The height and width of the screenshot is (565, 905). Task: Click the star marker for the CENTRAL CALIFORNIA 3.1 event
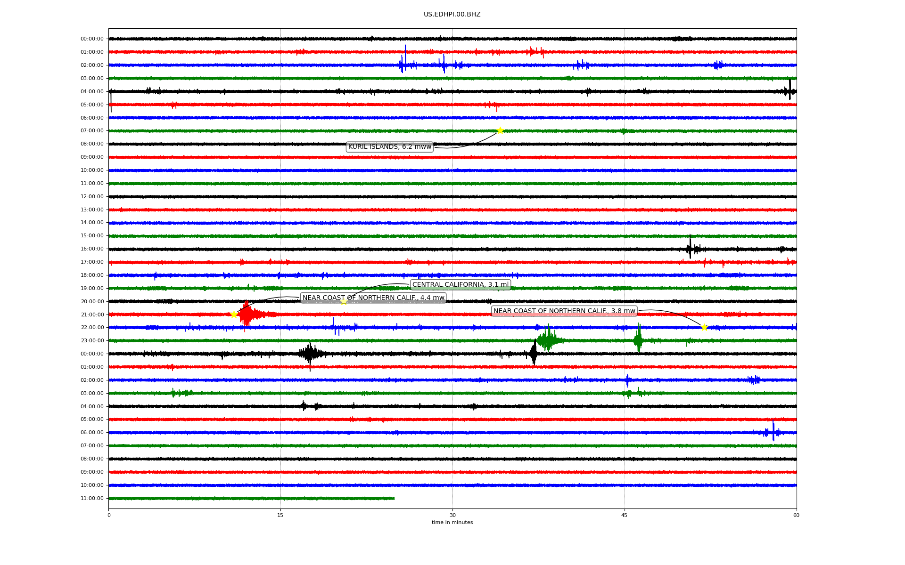pyautogui.click(x=344, y=301)
